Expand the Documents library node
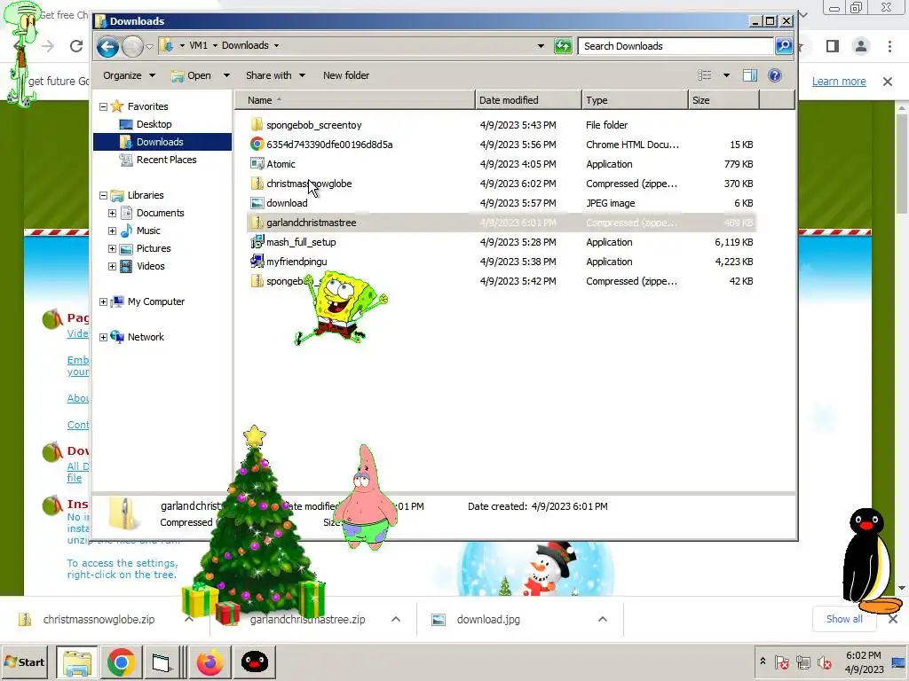Viewport: 909px width, 681px height. [x=113, y=213]
